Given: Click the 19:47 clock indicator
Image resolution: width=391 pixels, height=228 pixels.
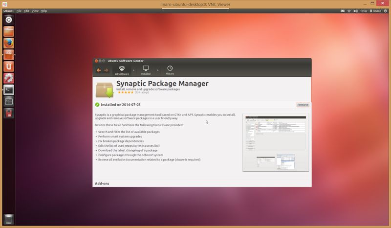Looking at the screenshot, I should click(x=364, y=11).
